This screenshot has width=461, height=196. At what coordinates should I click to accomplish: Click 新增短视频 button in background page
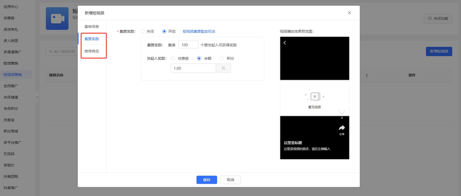[439, 51]
